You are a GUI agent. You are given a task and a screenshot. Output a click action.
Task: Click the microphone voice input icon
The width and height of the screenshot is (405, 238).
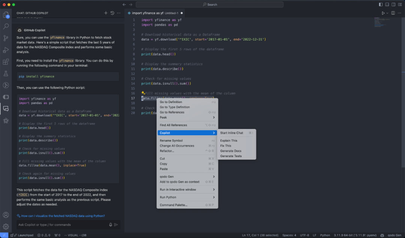111,225
